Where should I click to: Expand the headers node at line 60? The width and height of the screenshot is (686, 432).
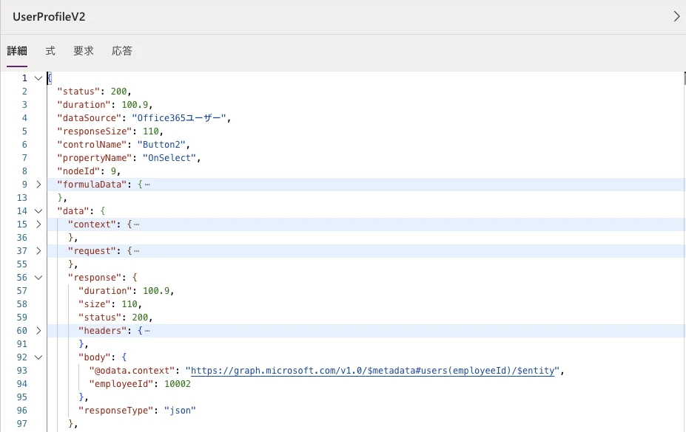(x=38, y=331)
